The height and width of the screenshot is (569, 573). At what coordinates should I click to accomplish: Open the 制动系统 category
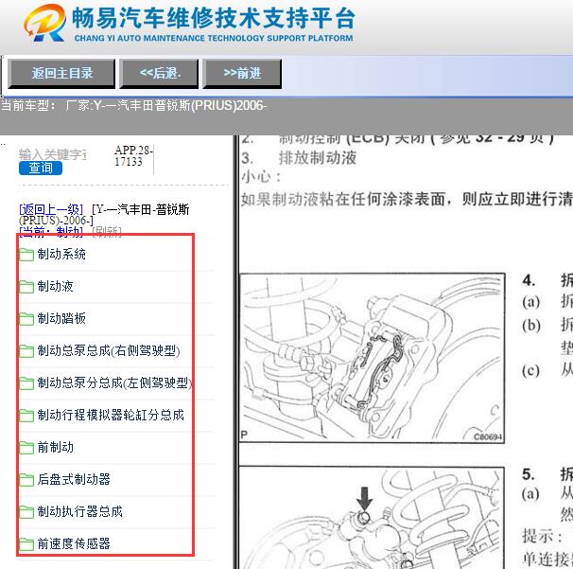pyautogui.click(x=61, y=254)
